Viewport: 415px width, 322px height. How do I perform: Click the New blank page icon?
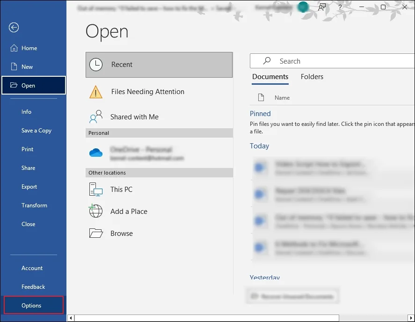(x=14, y=66)
